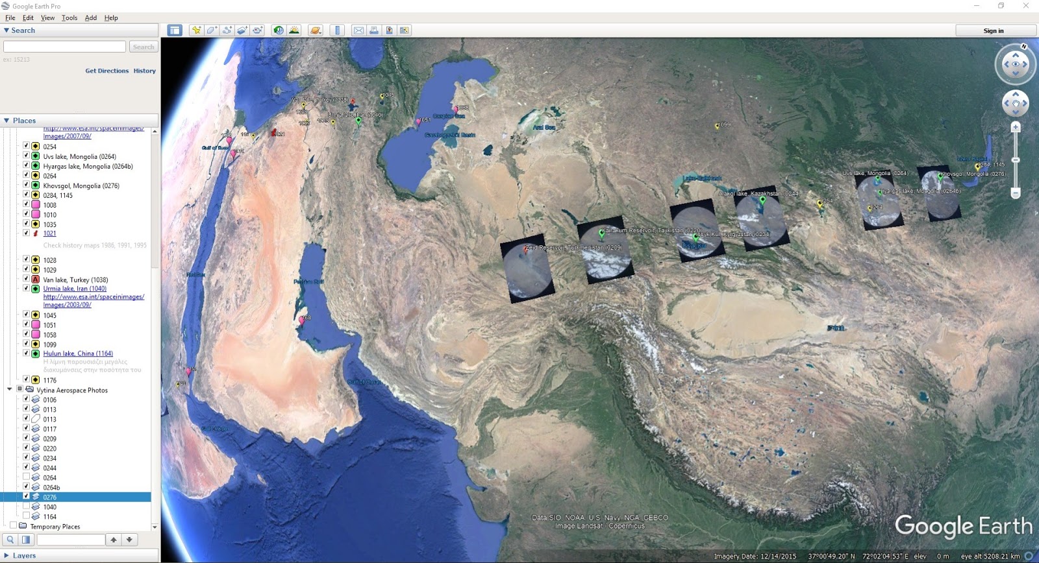Viewport: 1039px width, 563px height.
Task: Click the Places panel transparency toggle icon
Action: (26, 540)
